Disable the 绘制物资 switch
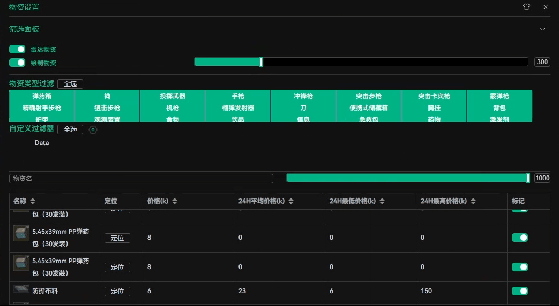 pyautogui.click(x=17, y=63)
